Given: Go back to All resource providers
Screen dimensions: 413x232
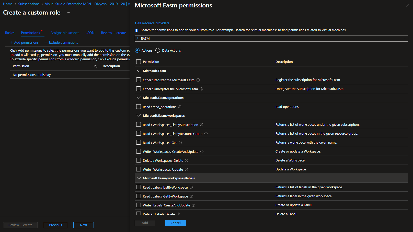Looking at the screenshot, I should tap(152, 23).
